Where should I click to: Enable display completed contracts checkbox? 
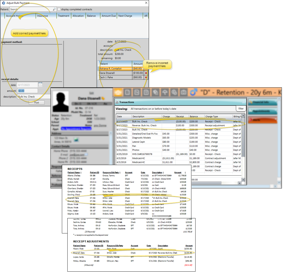pyautogui.click(x=59, y=9)
